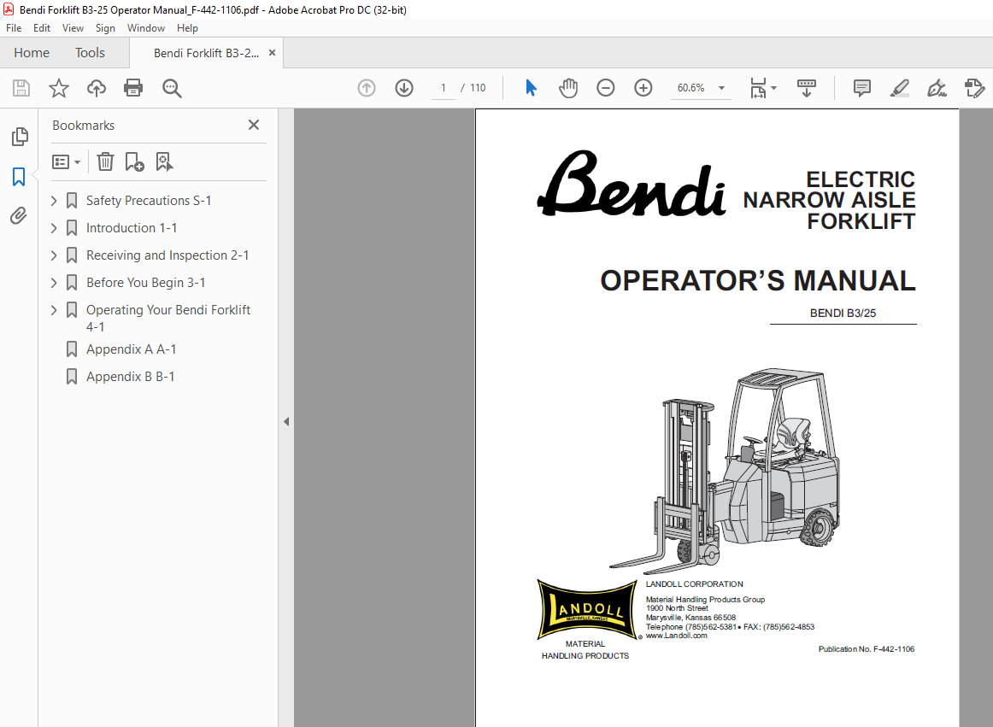Click Publication No. F-442-1106 text
This screenshot has height=727, width=993.
point(867,649)
